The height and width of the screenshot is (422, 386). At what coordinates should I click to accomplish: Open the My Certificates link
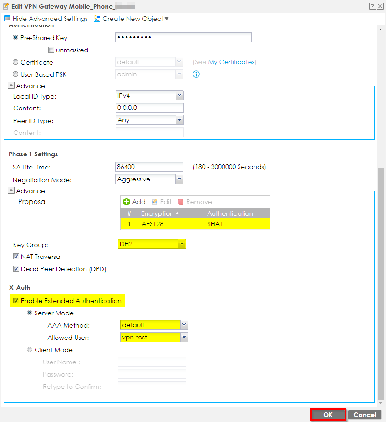231,62
